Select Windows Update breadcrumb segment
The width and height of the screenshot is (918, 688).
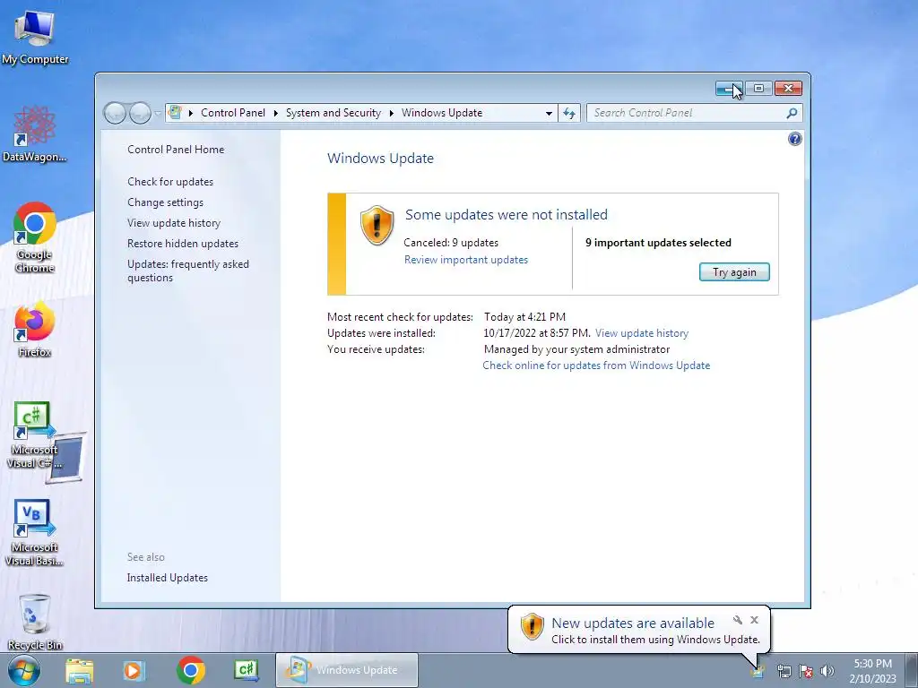[x=442, y=113]
